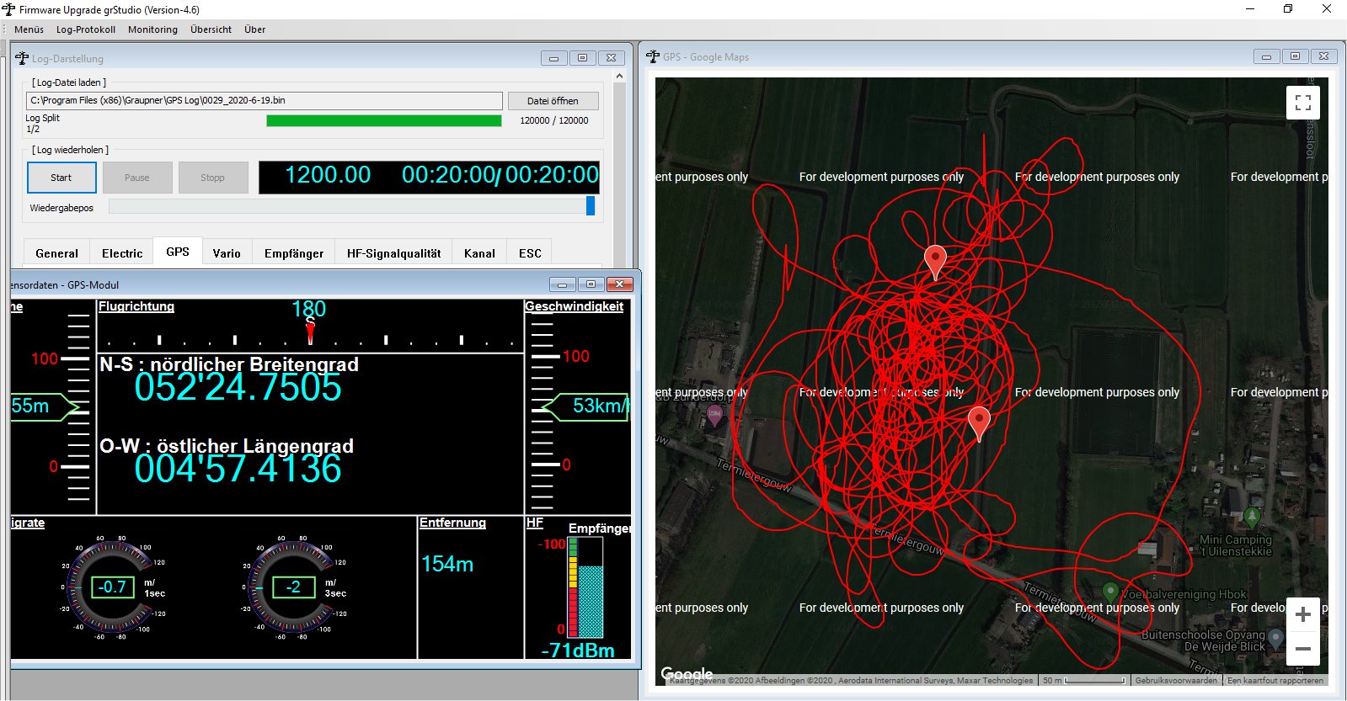Click the replay time counter display
This screenshot has width=1347, height=701.
point(429,177)
